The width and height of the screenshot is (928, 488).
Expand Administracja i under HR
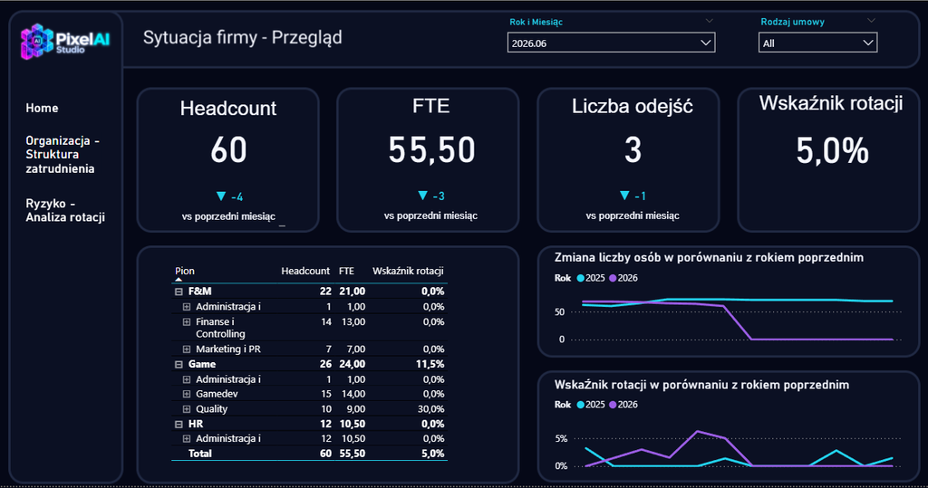187,439
